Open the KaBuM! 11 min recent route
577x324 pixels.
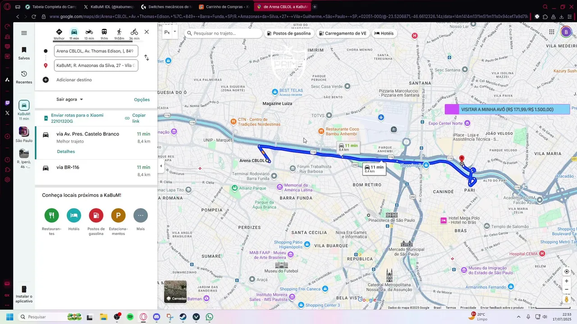[24, 110]
